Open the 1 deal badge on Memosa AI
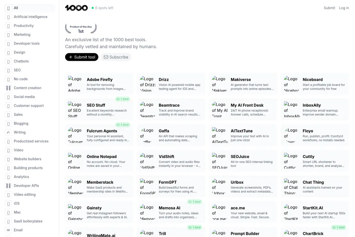Image resolution: width=355 pixels, height=237 pixels. [195, 201]
